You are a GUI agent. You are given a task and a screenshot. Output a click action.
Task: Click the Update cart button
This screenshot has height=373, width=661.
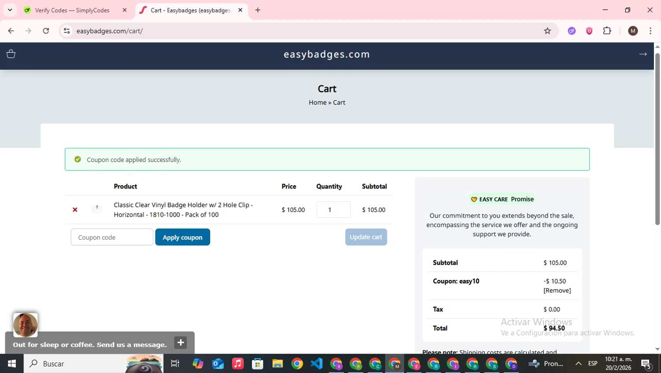(366, 237)
